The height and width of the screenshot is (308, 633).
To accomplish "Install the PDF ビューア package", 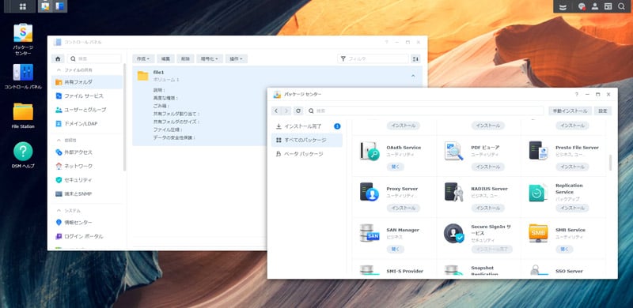I will (x=488, y=167).
